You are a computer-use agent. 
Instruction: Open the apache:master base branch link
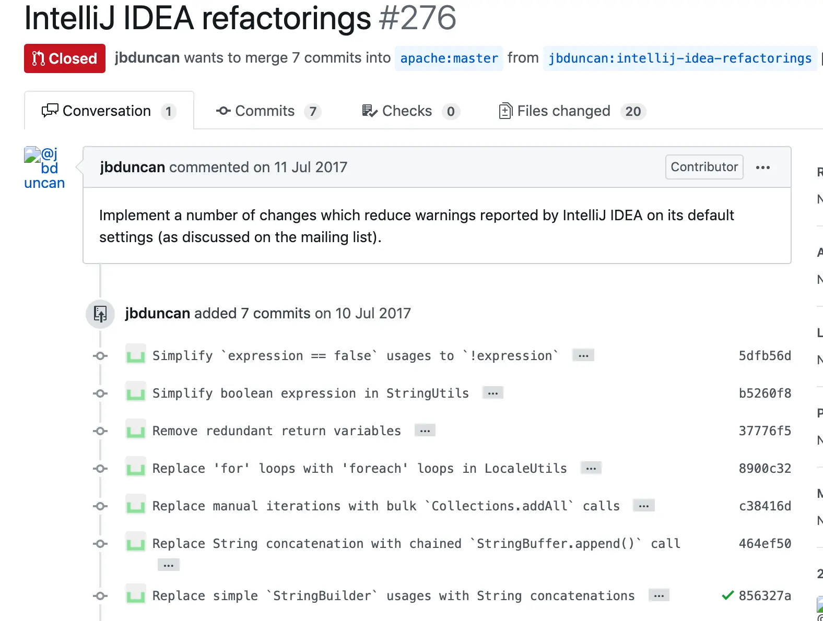[x=449, y=58]
